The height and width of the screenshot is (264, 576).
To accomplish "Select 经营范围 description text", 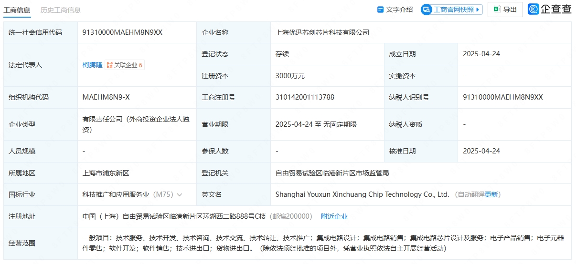I will coord(323,243).
